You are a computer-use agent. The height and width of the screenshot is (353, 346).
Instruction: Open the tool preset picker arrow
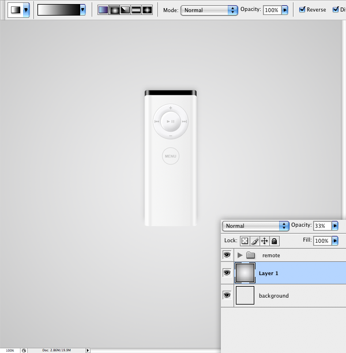[x=26, y=10]
